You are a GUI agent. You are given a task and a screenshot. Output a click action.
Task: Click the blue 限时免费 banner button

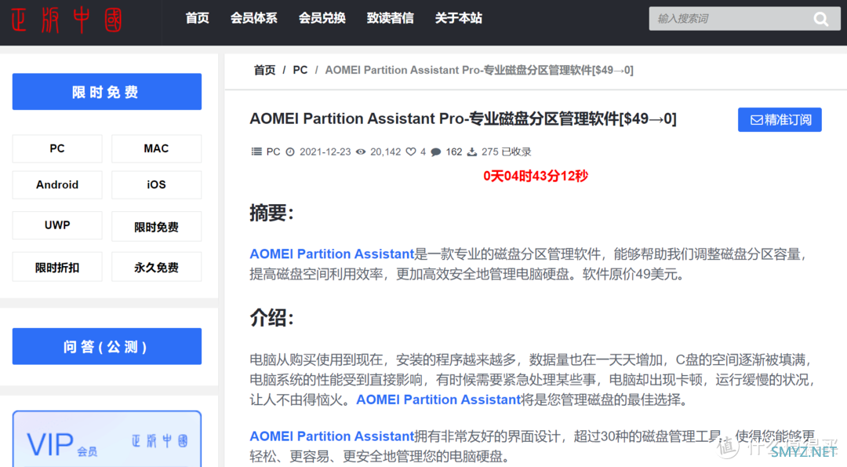point(107,92)
